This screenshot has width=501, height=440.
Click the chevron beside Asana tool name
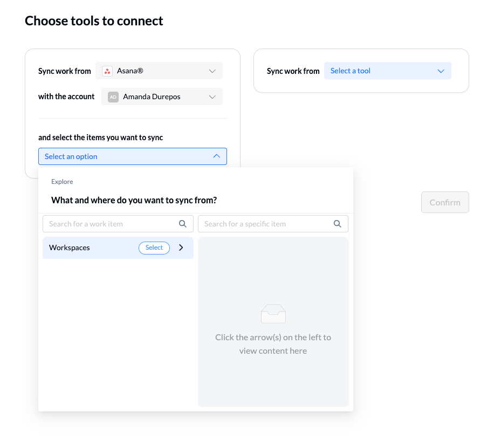click(x=212, y=71)
